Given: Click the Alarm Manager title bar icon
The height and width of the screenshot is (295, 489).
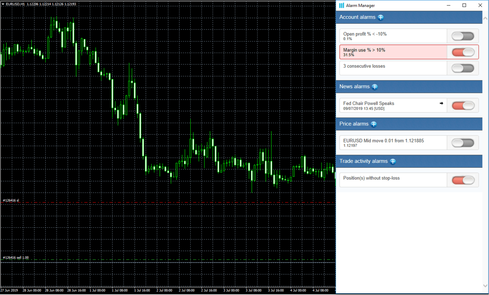Looking at the screenshot, I should click(341, 5).
